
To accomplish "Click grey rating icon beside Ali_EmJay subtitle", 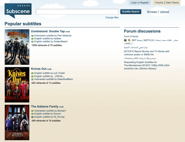I will [32, 117].
